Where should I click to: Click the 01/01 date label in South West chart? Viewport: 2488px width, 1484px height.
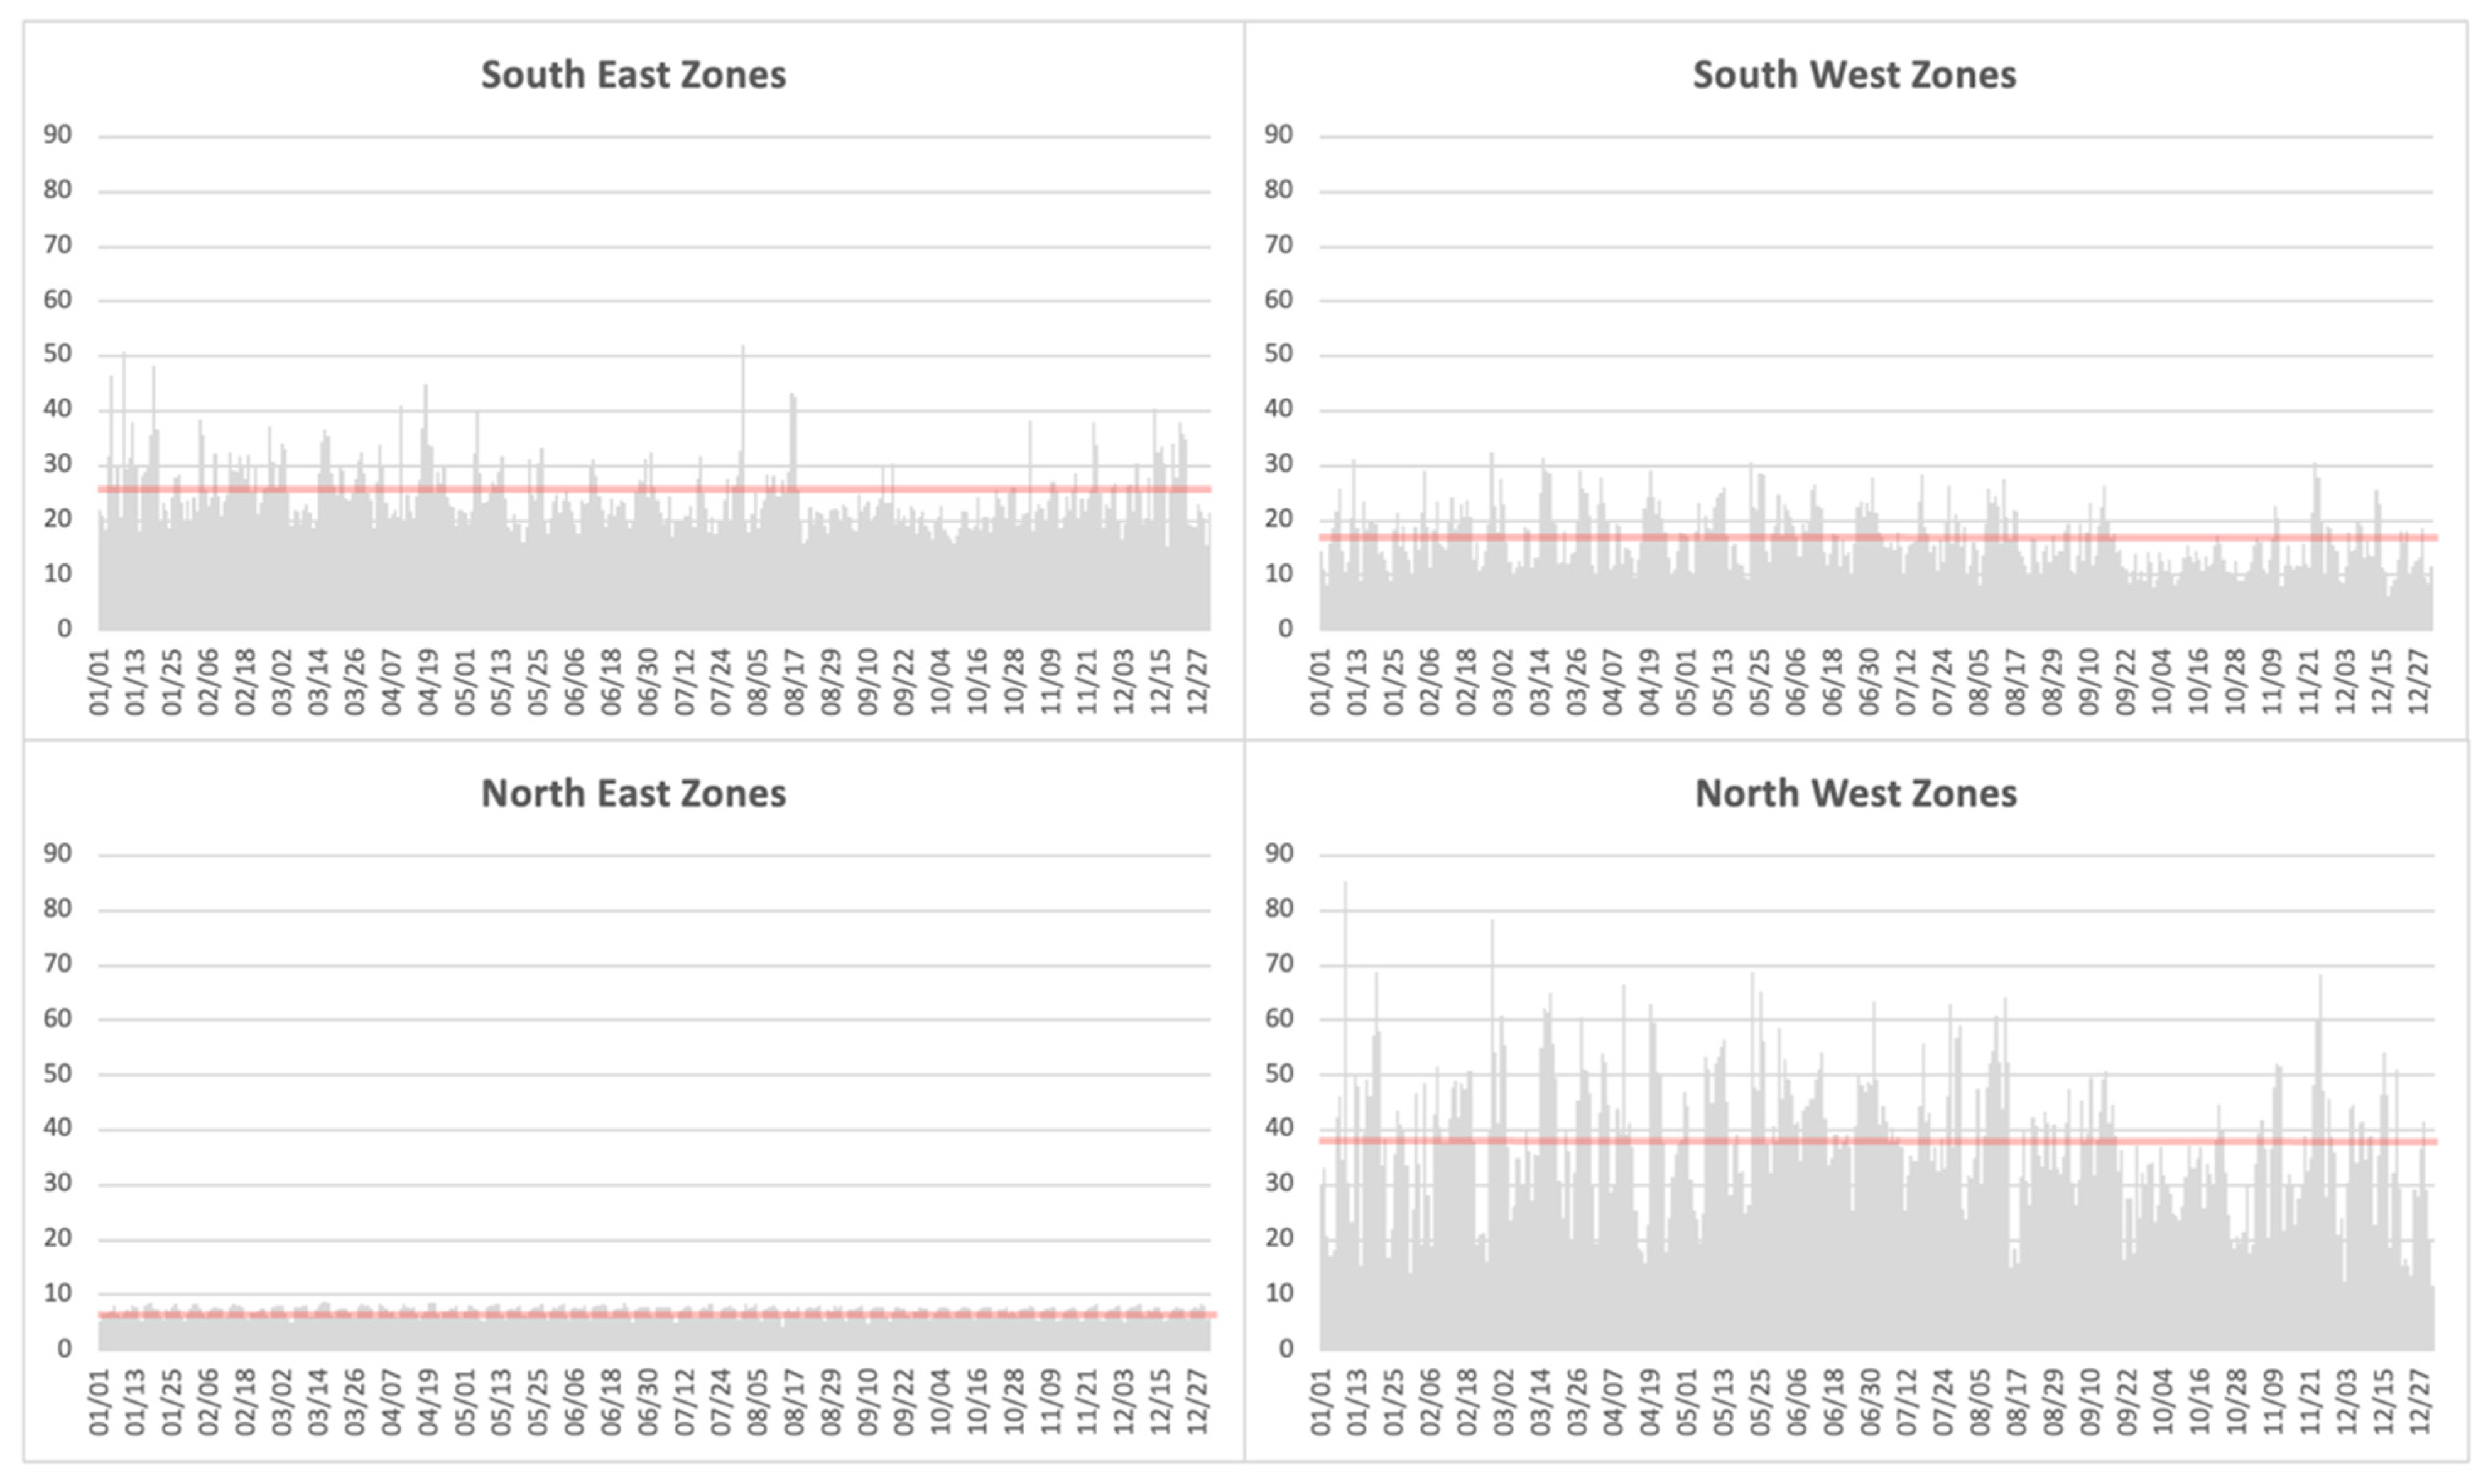coord(1321,682)
